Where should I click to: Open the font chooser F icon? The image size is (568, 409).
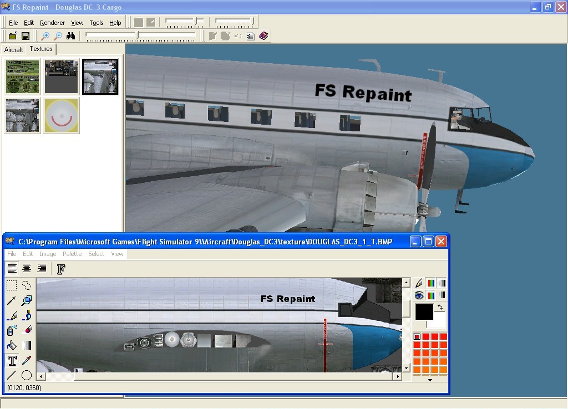61,269
